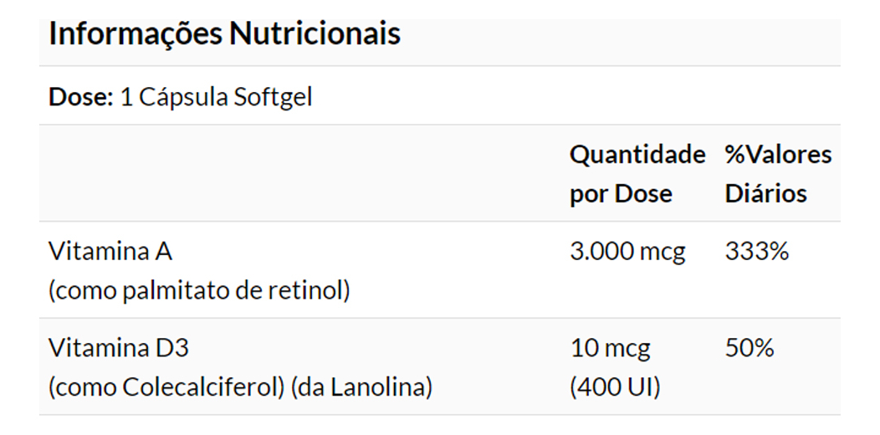
Task: Click the "Quantidade por Dose" column header
Action: pyautogui.click(x=637, y=174)
